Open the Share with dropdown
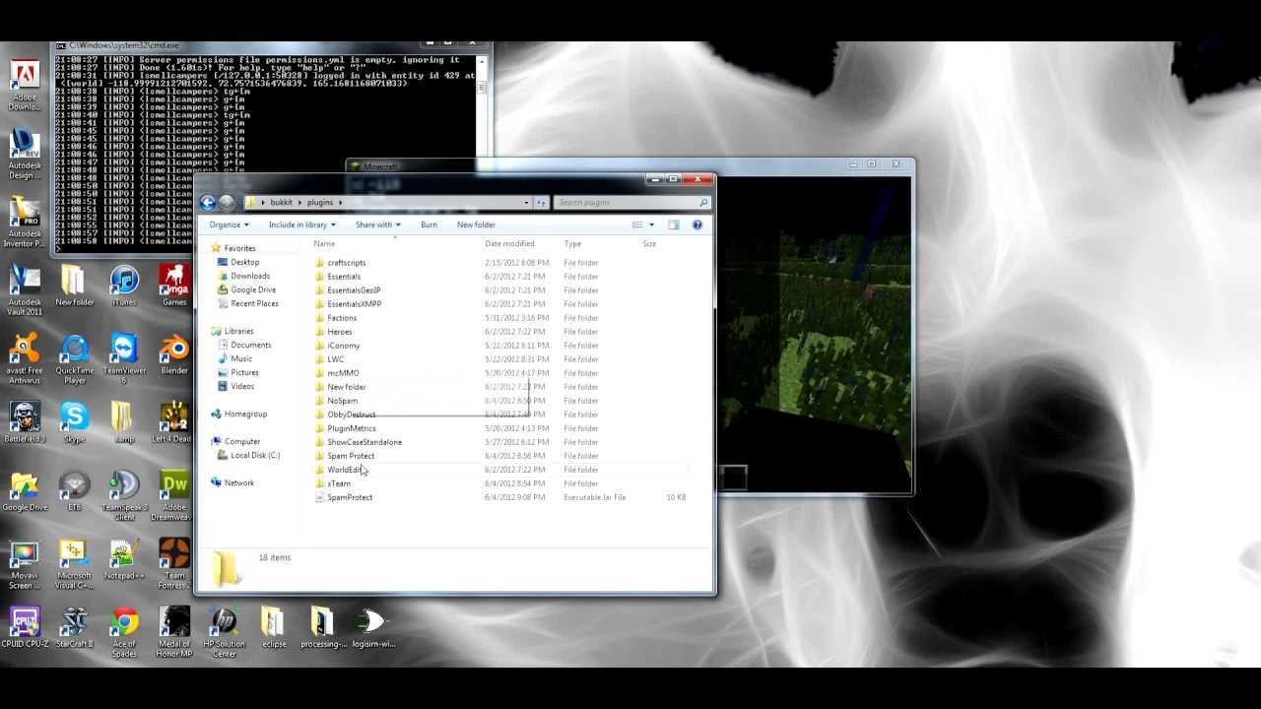 (x=378, y=225)
